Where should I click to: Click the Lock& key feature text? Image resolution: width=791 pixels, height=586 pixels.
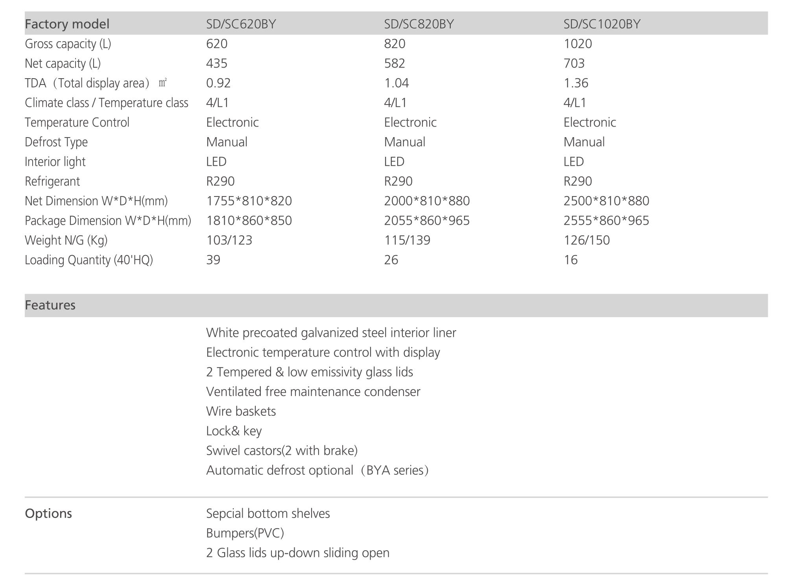click(234, 431)
